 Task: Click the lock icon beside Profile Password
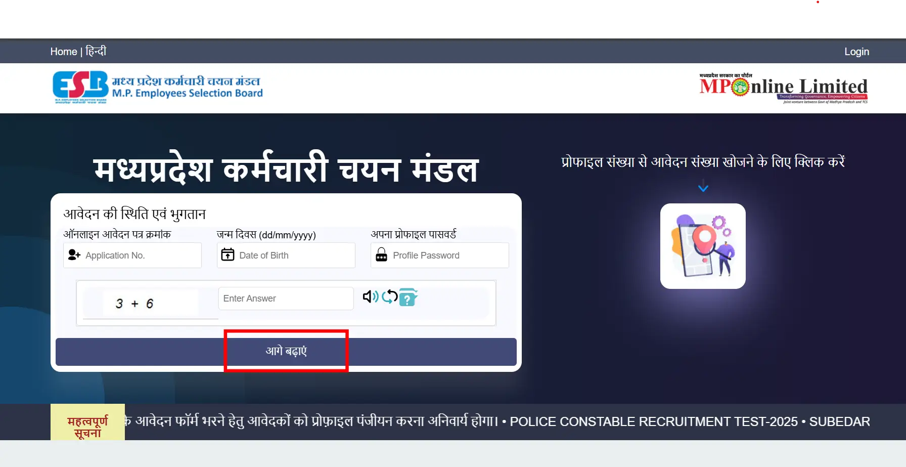[x=382, y=254]
